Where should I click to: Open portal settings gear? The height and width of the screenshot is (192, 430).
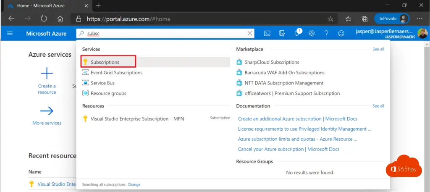coord(312,34)
